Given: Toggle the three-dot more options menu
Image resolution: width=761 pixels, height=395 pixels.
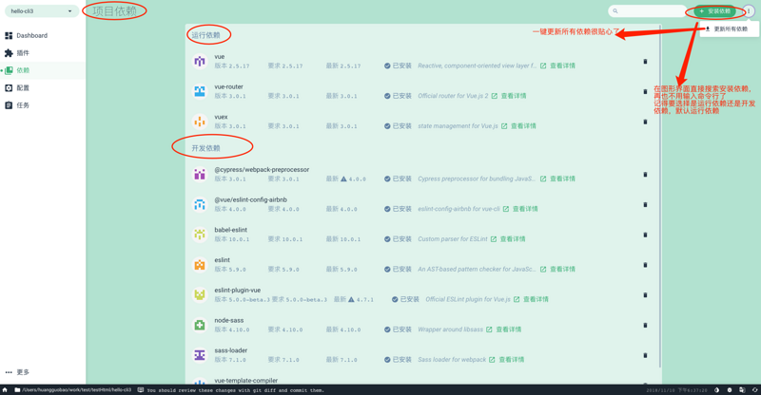Looking at the screenshot, I should pyautogui.click(x=749, y=10).
